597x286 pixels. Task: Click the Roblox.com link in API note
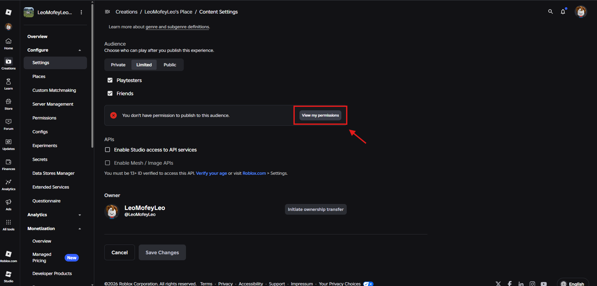pos(254,173)
